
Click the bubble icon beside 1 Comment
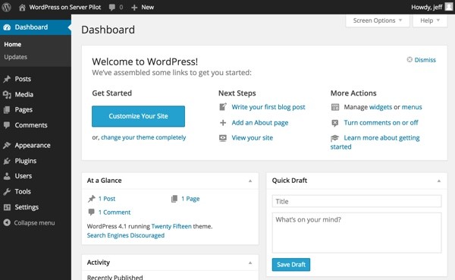coord(92,212)
